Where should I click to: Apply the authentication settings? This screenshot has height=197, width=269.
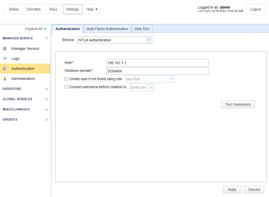point(232,189)
